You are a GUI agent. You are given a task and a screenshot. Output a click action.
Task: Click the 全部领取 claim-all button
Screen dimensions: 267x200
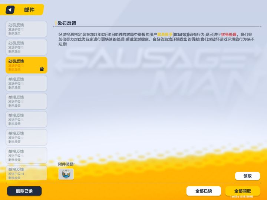click(243, 191)
